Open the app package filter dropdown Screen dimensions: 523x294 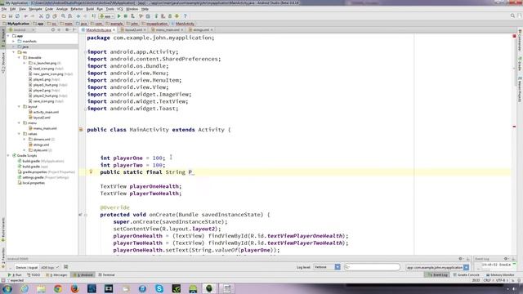click(x=438, y=267)
